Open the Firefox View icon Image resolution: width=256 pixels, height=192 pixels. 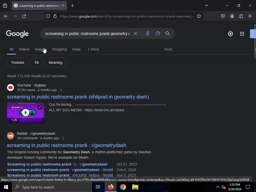click(5, 5)
